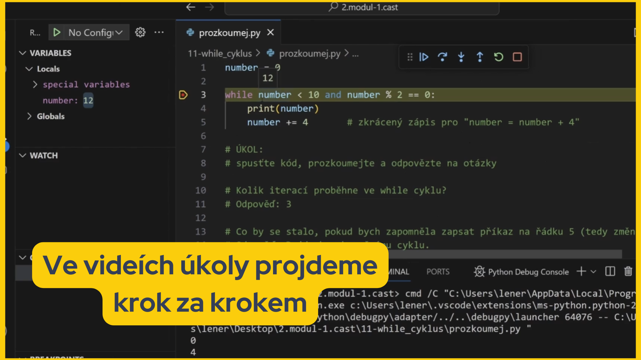Kill terminal with the trash icon
Screen dimensions: 641x360
628,271
